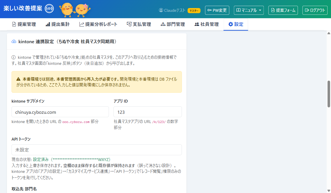Click the book icon in マニュアル button
This screenshot has width=331, height=193.
pyautogui.click(x=238, y=10)
